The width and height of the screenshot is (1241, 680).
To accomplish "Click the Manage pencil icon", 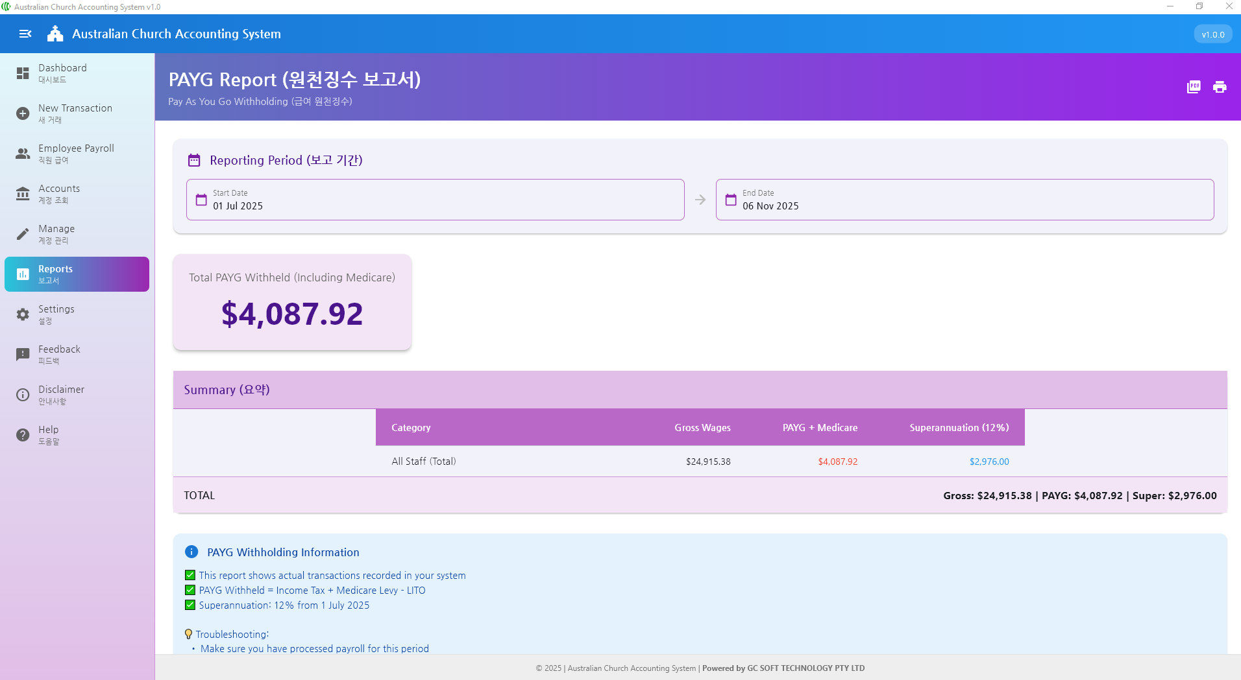I will pyautogui.click(x=23, y=234).
